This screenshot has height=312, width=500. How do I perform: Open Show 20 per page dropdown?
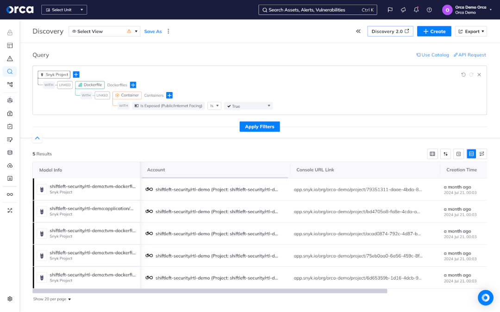pyautogui.click(x=52, y=299)
